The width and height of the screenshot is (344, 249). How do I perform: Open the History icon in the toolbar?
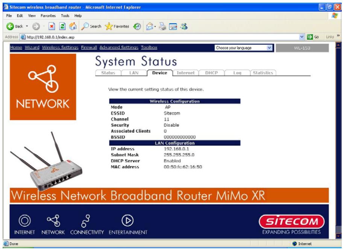tap(137, 27)
